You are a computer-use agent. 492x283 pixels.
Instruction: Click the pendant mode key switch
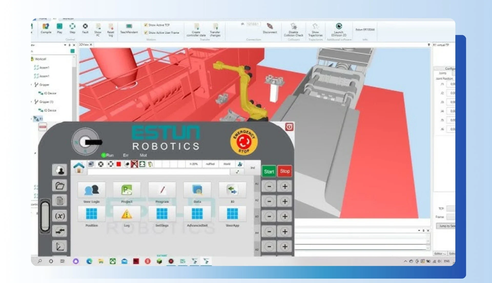pyautogui.click(x=86, y=142)
